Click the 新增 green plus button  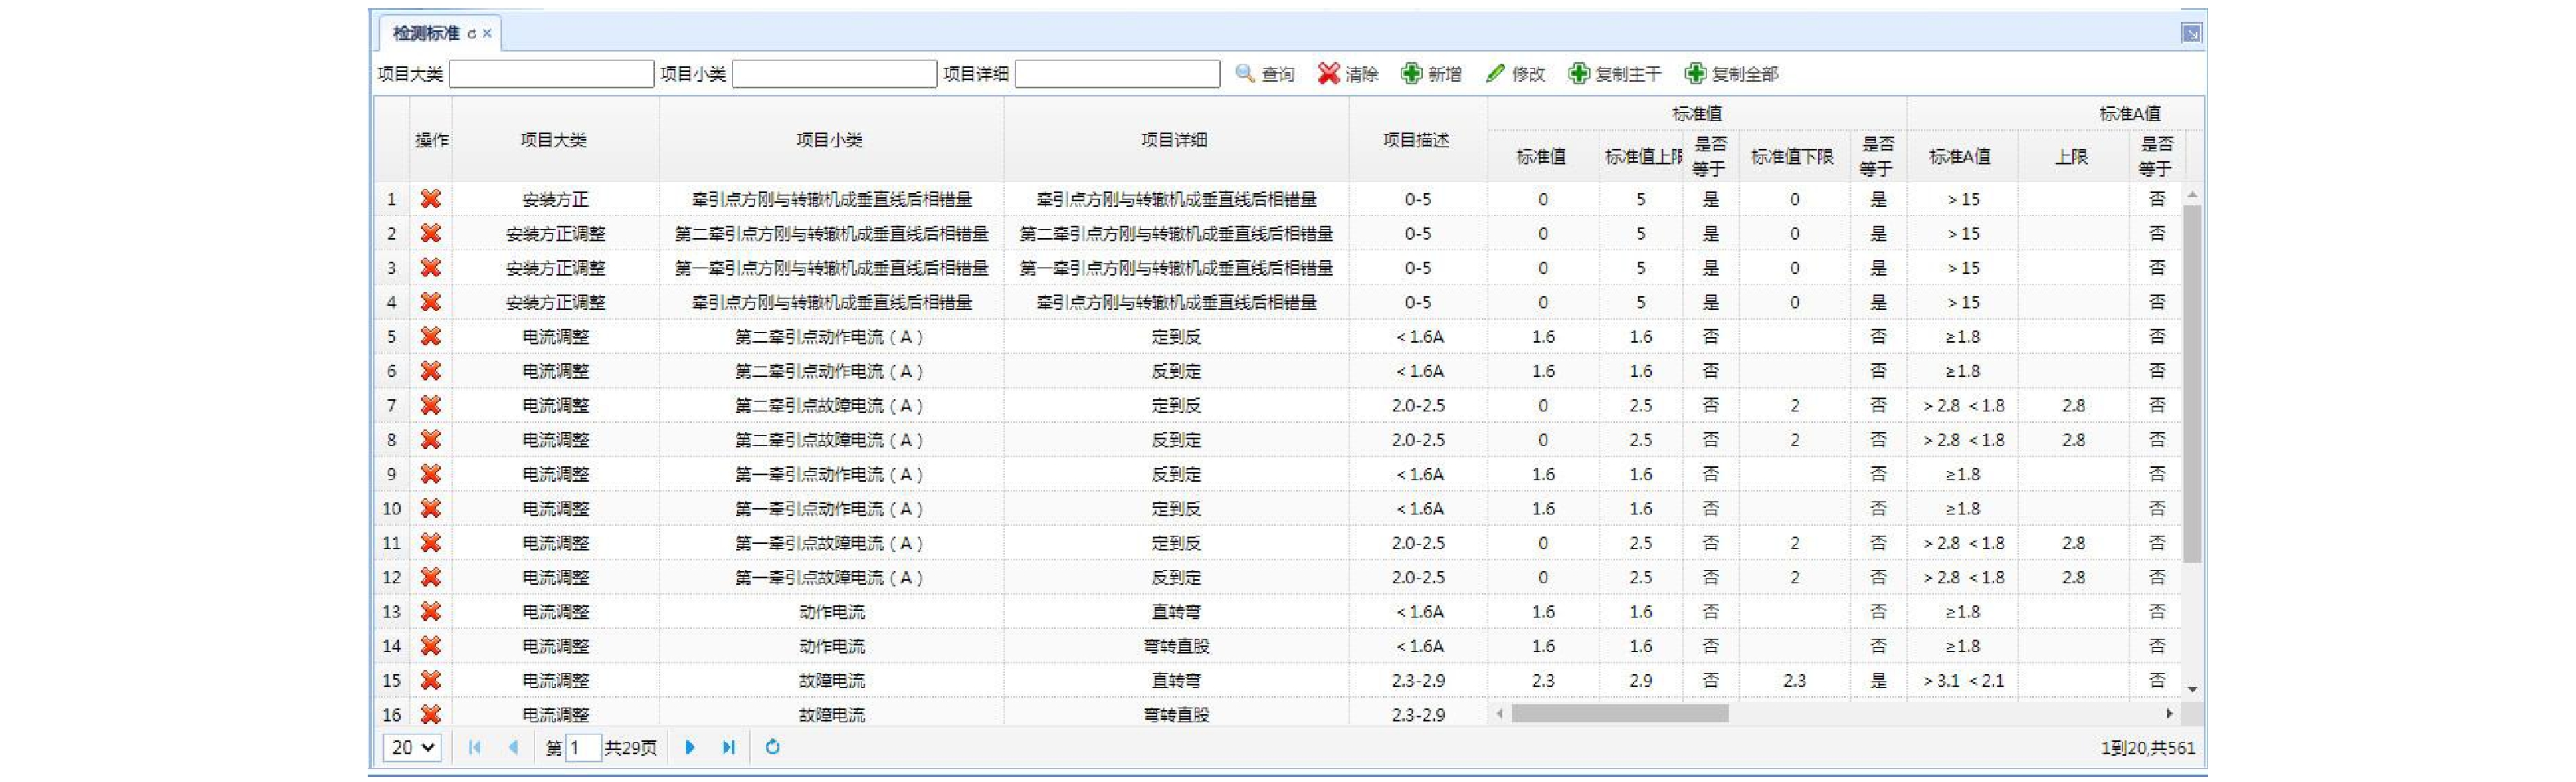coord(1431,74)
